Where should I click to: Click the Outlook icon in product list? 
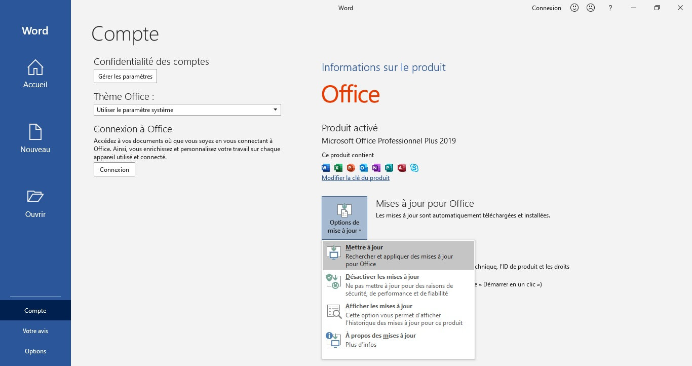click(x=364, y=168)
